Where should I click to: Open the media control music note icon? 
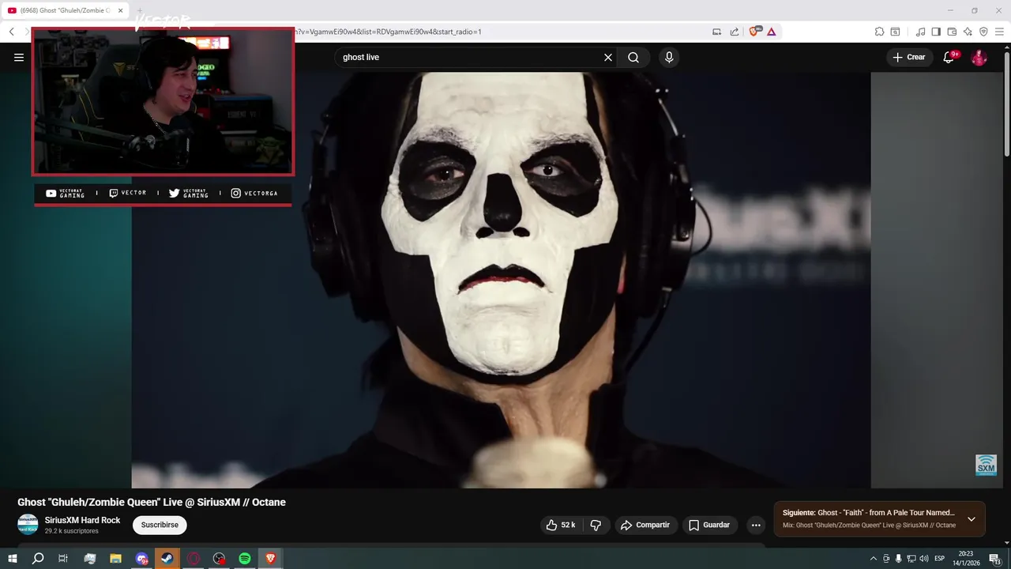click(920, 32)
